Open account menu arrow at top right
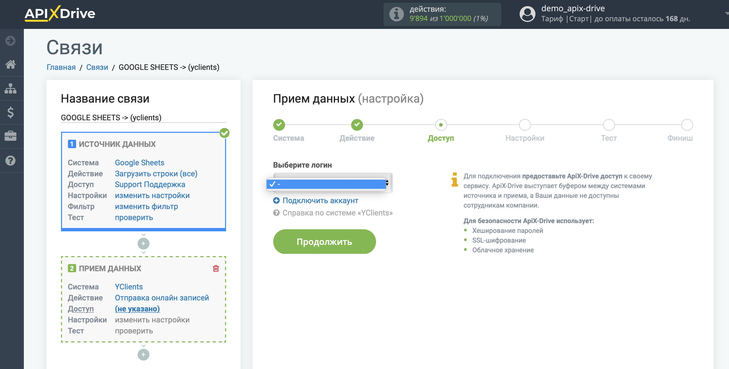The width and height of the screenshot is (729, 369). (x=726, y=13)
